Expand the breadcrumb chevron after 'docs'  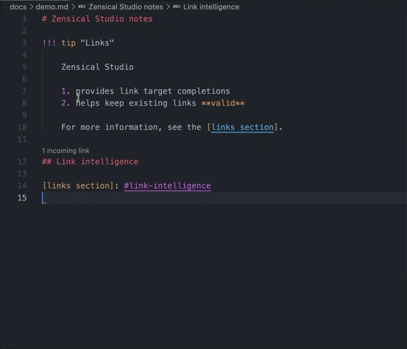coord(31,7)
